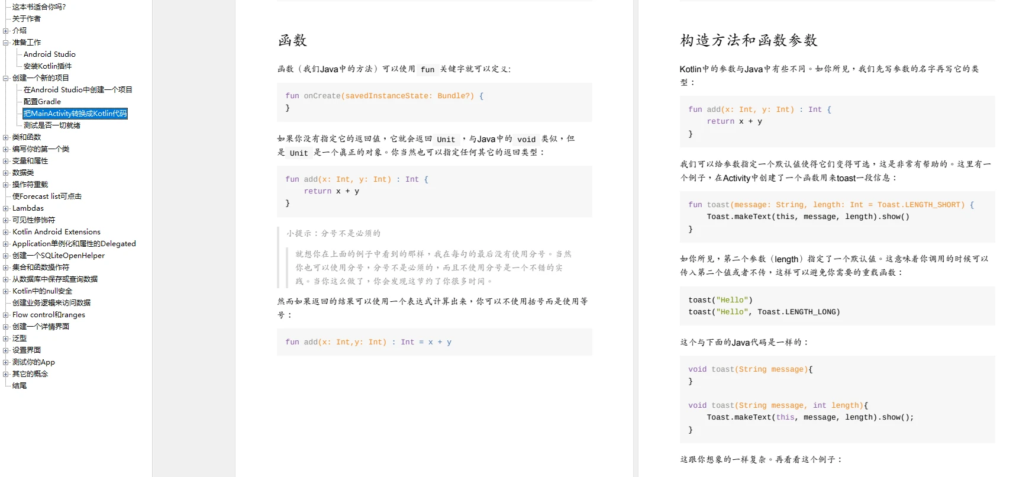Screen dimensions: 1029x477
Task: Click the 构造方法和函数参数 page heading
Action: (x=749, y=40)
